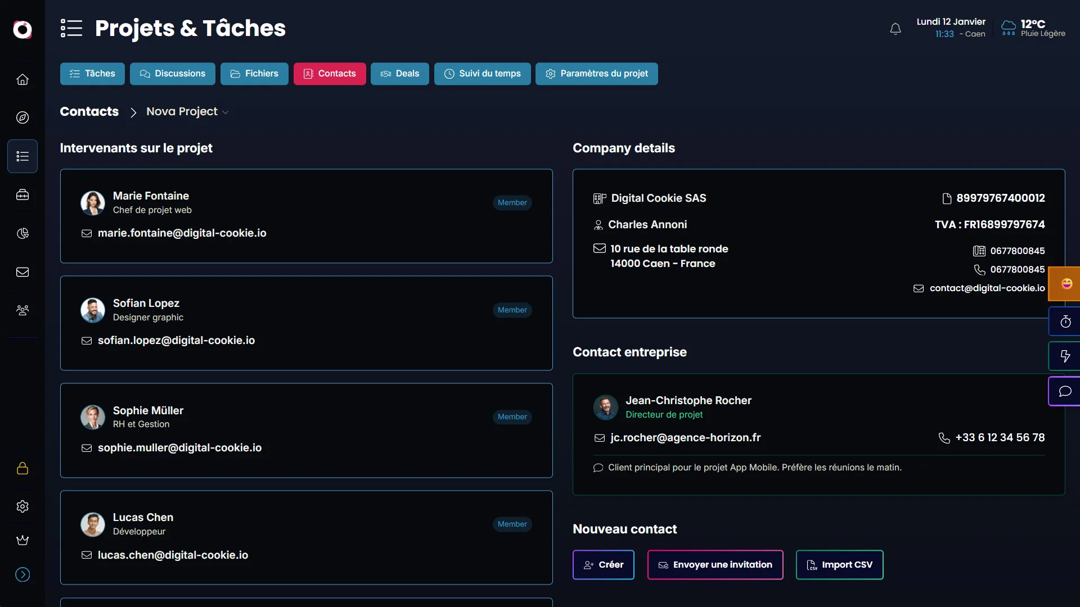The width and height of the screenshot is (1080, 607).
Task: Open the chat bubble side widget
Action: click(x=1065, y=391)
